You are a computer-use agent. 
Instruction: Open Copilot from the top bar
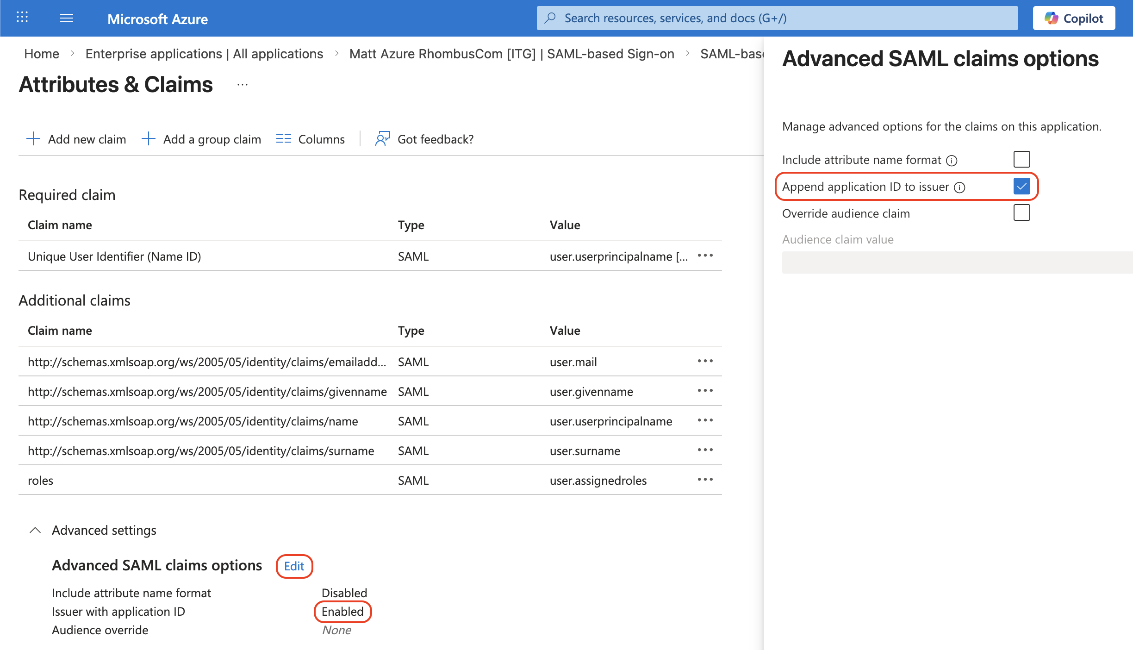coord(1074,18)
